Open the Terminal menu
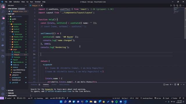 coord(37,2)
